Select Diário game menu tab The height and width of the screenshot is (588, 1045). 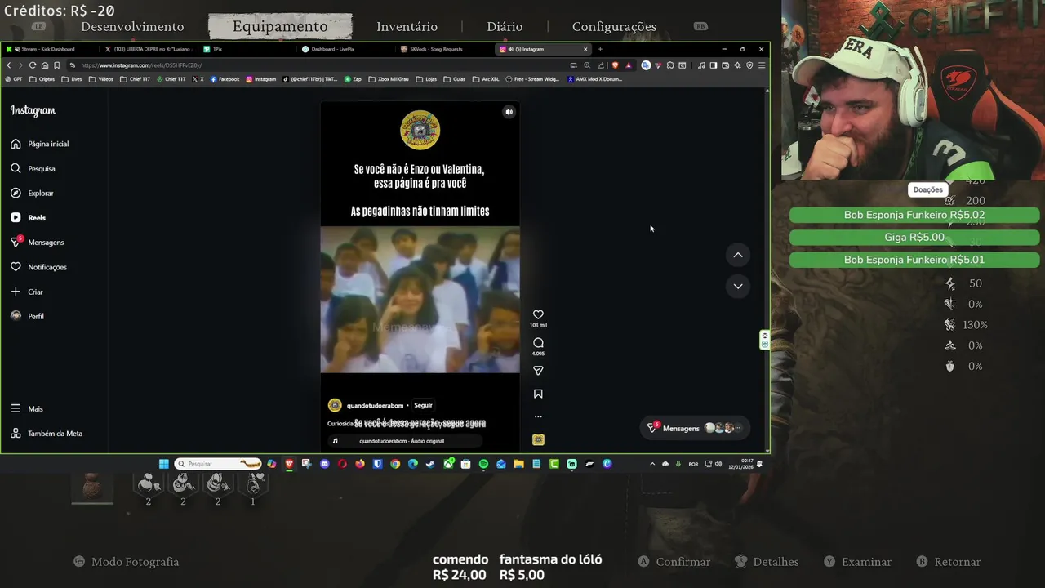[505, 27]
